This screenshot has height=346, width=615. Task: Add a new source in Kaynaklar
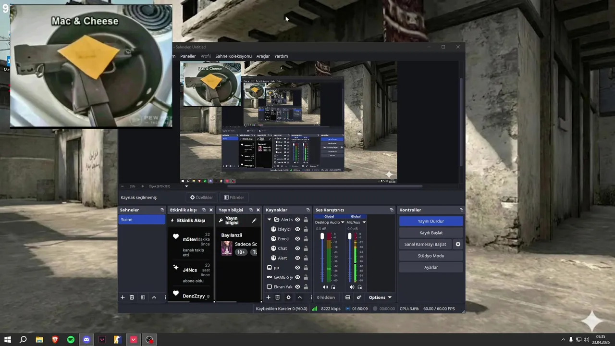pos(269,297)
